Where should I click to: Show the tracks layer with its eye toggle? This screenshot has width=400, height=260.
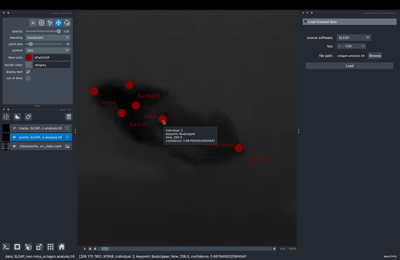[x=14, y=128]
